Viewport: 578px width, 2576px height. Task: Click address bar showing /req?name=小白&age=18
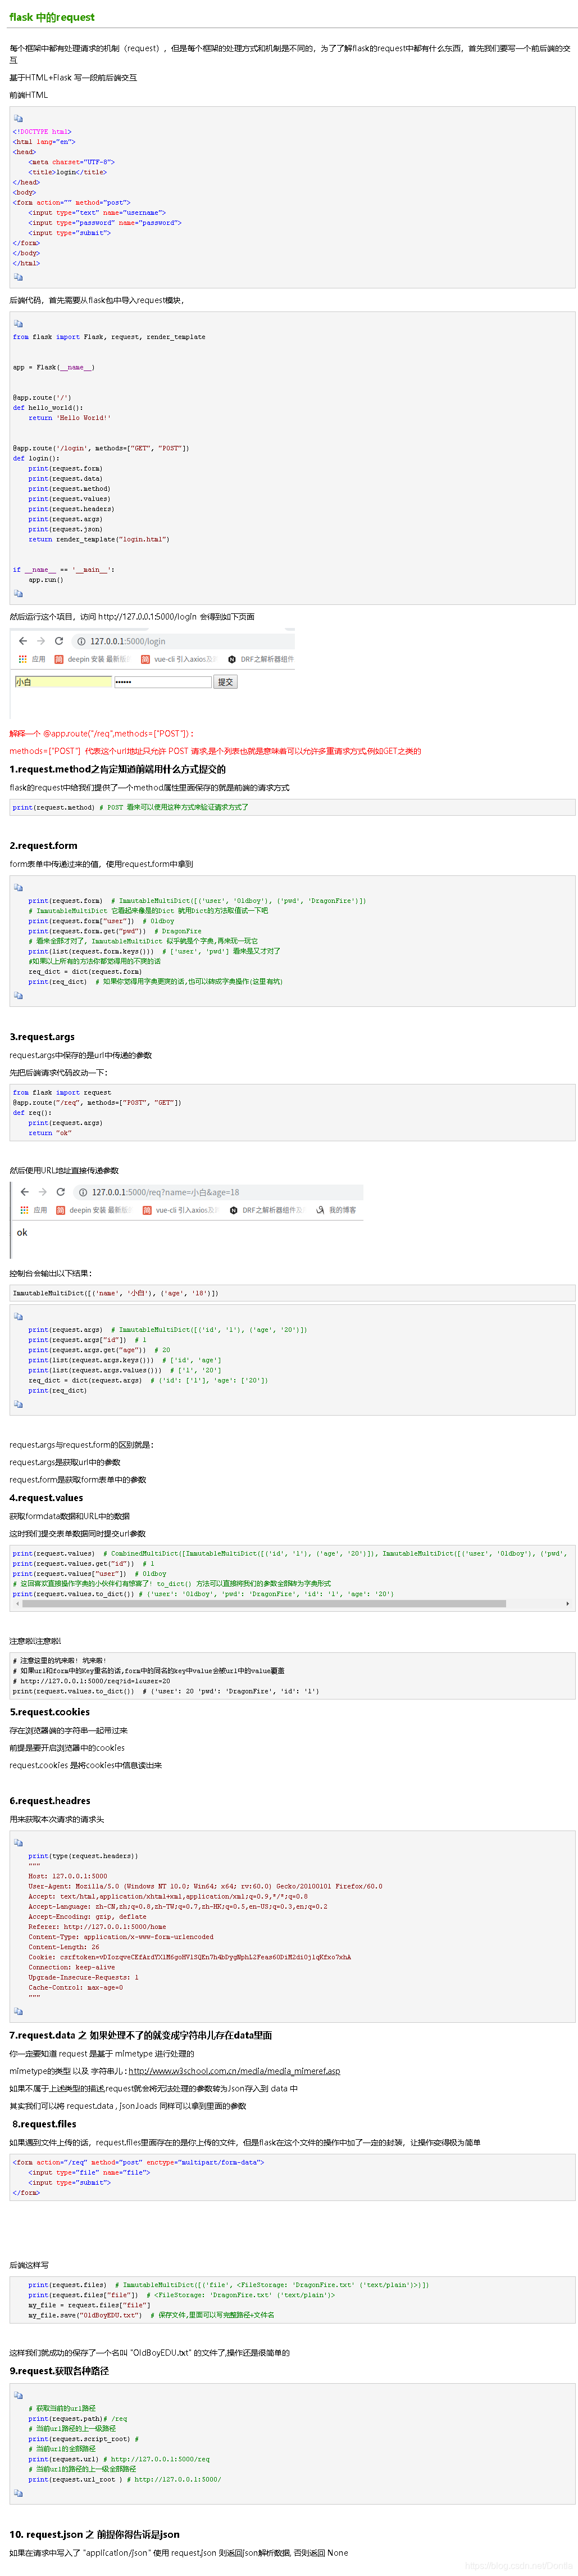(217, 1192)
